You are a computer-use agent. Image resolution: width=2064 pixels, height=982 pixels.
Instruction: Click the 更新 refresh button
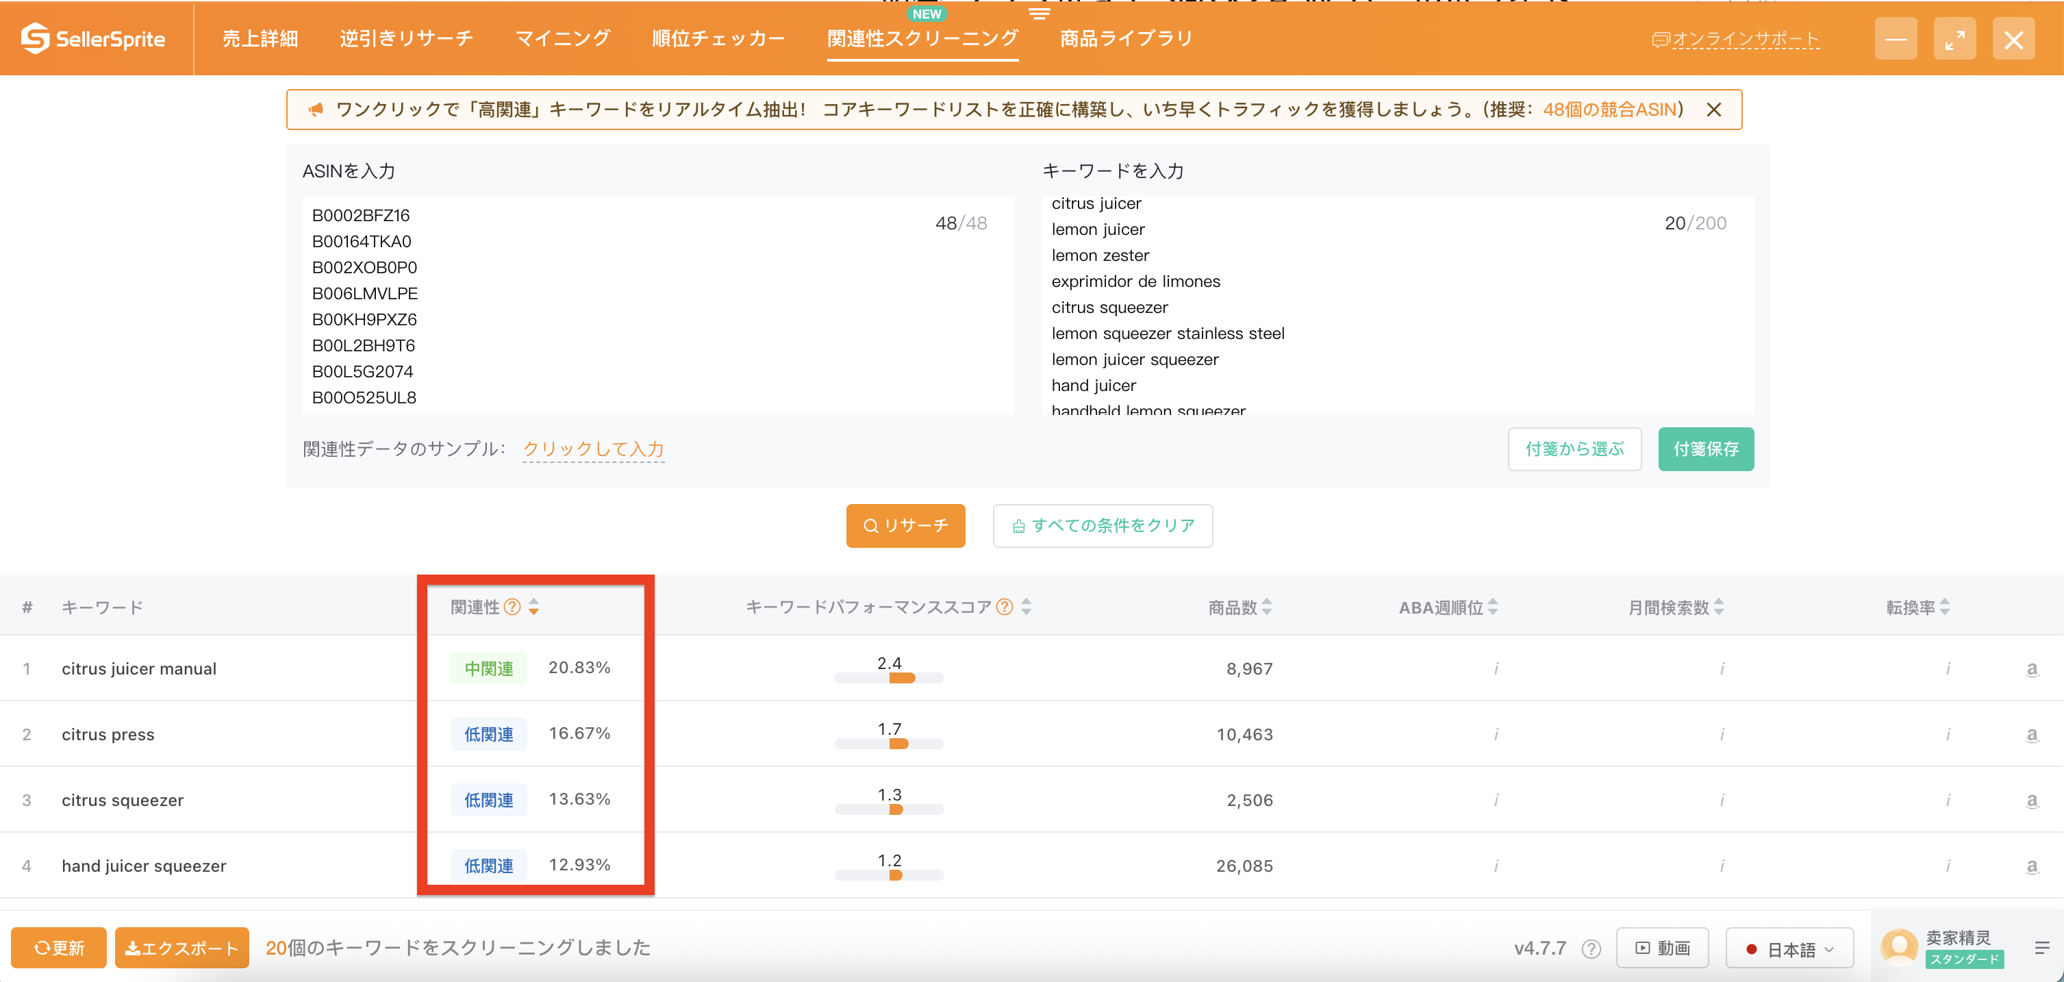coord(58,948)
